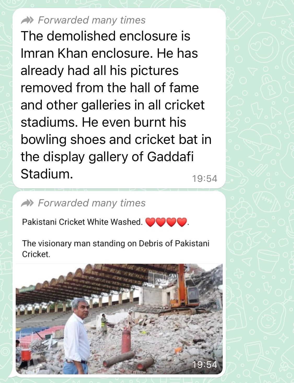The width and height of the screenshot is (294, 383).
Task: Click the forwarded arrows icon above the photo message
Action: pyautogui.click(x=27, y=203)
